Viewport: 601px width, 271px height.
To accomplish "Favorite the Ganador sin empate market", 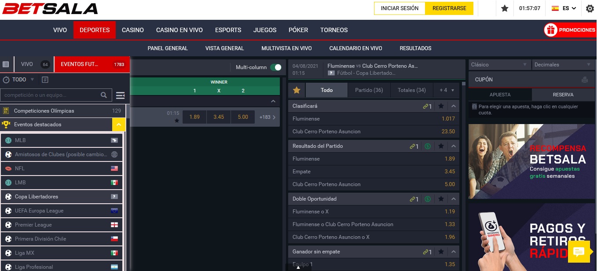I will (441, 252).
